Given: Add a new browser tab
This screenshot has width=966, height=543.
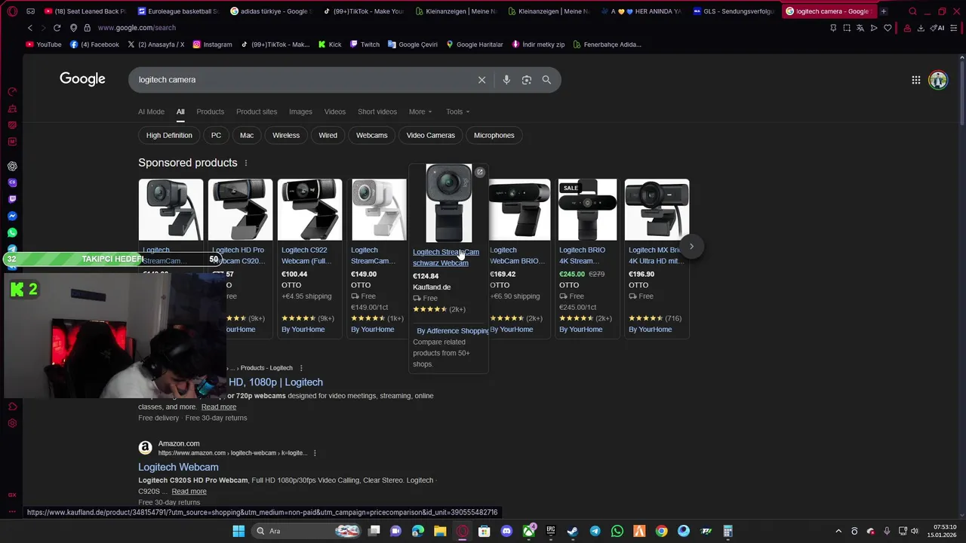Looking at the screenshot, I should (884, 11).
